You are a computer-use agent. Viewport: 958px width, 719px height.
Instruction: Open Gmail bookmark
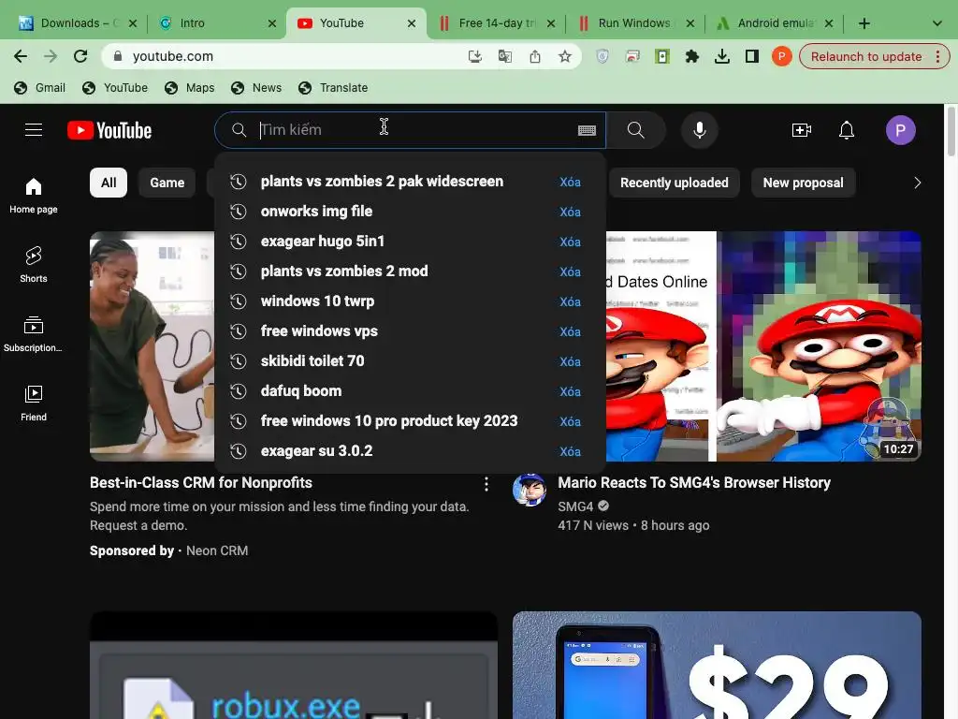point(39,87)
